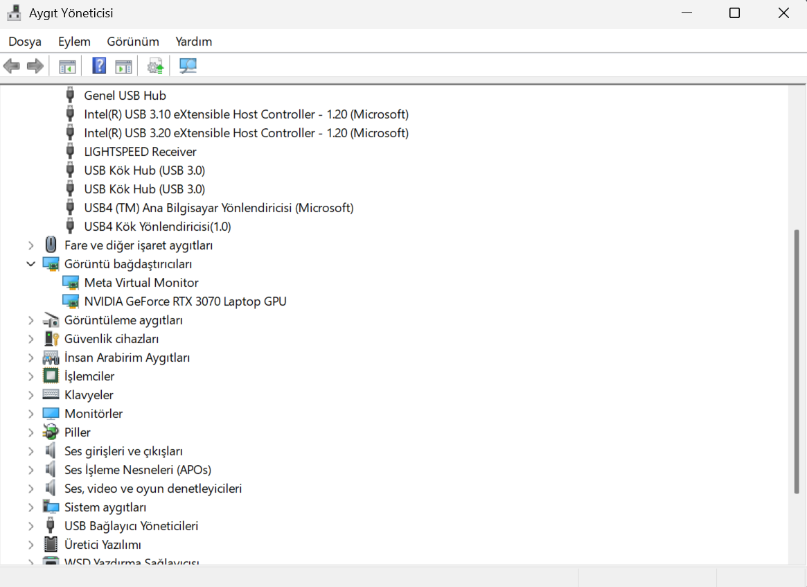This screenshot has width=807, height=587.
Task: Scan for hardware changes monitor icon
Action: click(x=188, y=66)
